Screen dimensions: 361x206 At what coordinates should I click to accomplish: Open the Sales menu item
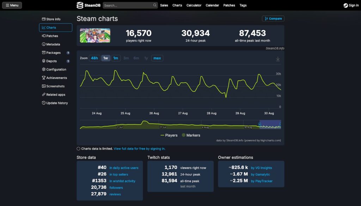(164, 5)
